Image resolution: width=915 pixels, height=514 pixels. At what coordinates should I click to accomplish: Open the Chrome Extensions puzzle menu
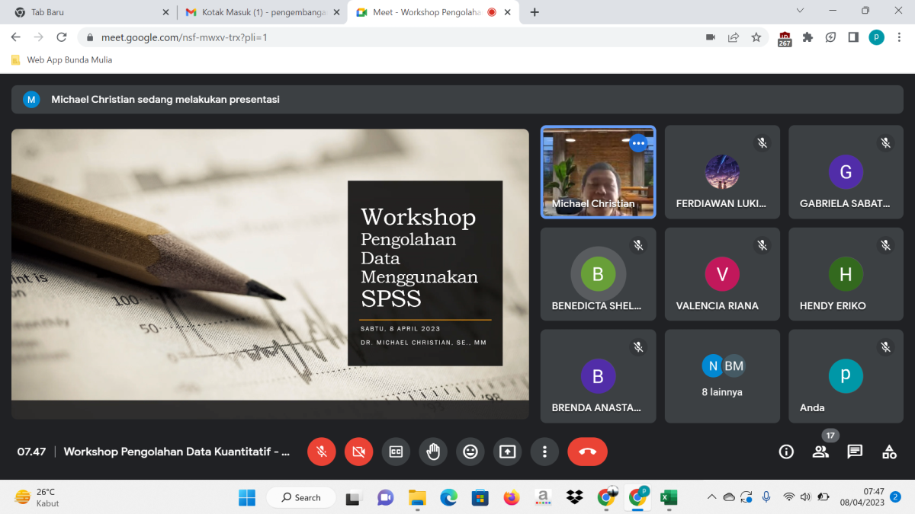tap(808, 37)
